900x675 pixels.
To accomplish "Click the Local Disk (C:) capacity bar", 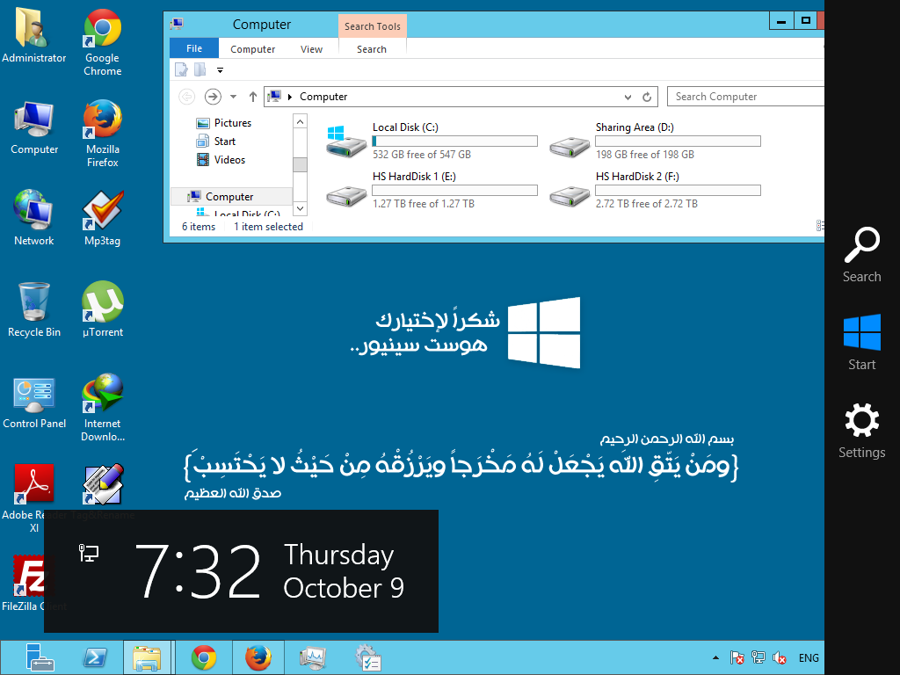I will [454, 142].
